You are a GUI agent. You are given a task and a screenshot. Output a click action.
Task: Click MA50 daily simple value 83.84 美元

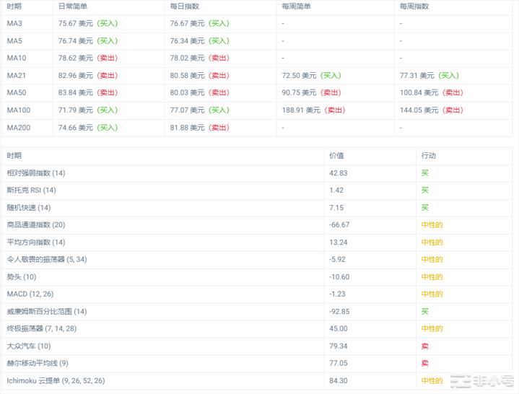[x=76, y=92]
